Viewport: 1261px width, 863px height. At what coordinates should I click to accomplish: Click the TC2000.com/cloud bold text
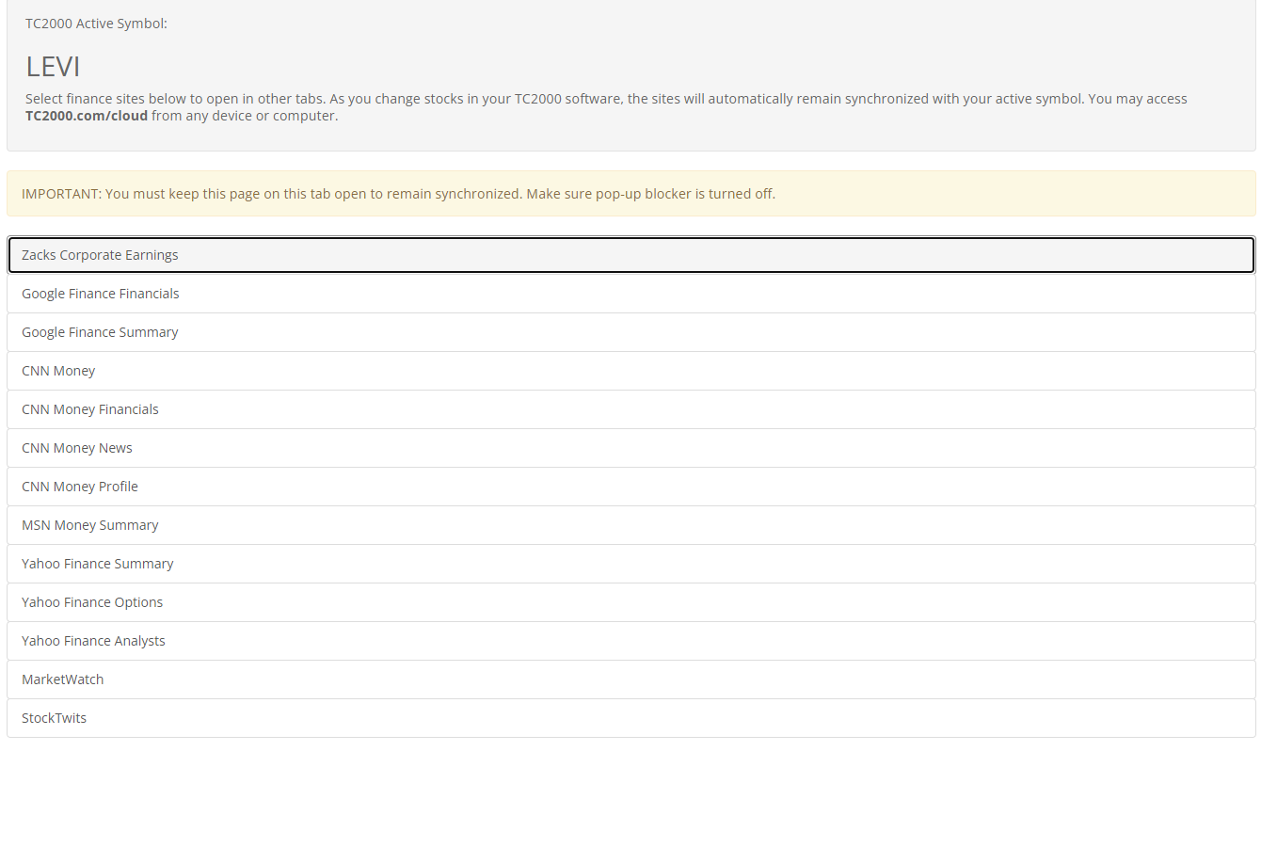tap(87, 116)
